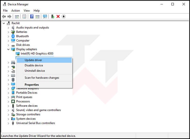The width and height of the screenshot is (190, 139).
Task: Click the Audio inputs and outputs speaker icon
Action: click(x=13, y=28)
